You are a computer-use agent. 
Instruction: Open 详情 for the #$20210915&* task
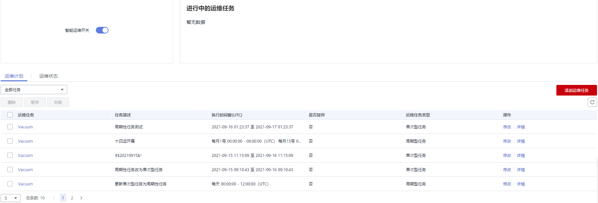[521, 156]
